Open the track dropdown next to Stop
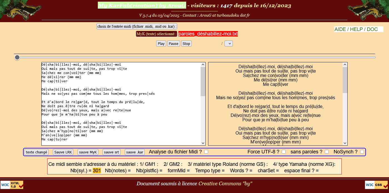The width and height of the screenshot is (389, 193). pyautogui.click(x=228, y=43)
